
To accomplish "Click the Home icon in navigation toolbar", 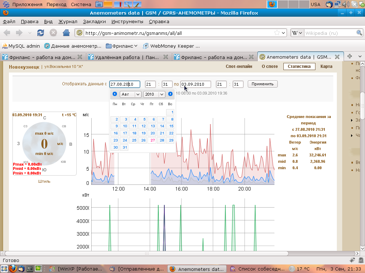I will 66,33.
